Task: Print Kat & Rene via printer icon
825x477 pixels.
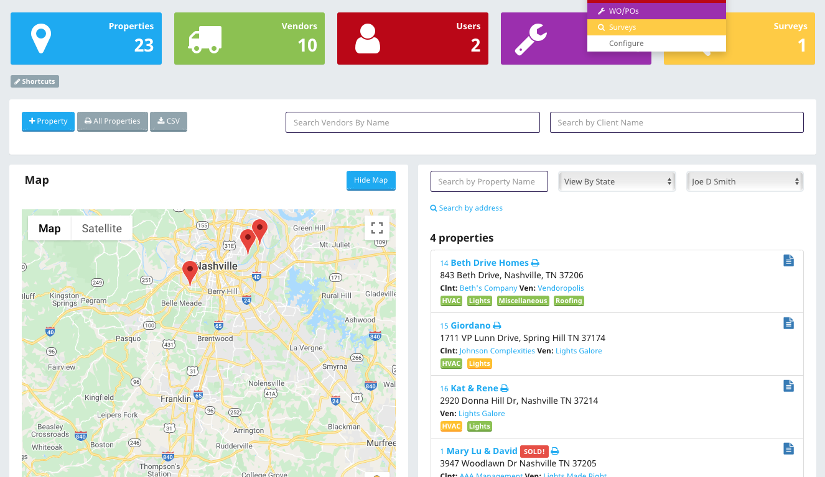Action: click(x=505, y=389)
